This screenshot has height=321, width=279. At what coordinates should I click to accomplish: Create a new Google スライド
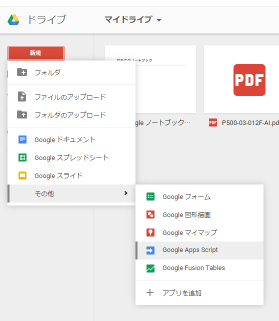(71, 175)
